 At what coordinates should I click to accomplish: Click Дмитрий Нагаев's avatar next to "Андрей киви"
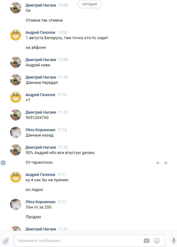pyautogui.click(x=16, y=62)
